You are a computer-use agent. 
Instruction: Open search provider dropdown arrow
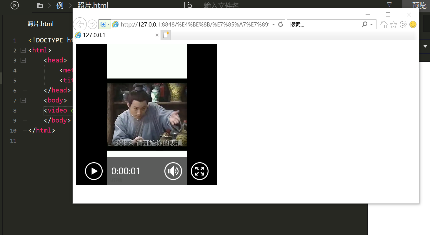point(371,24)
